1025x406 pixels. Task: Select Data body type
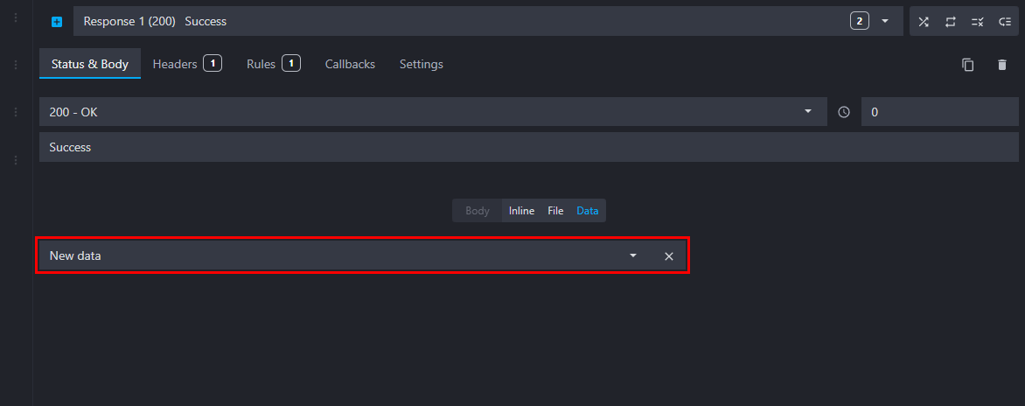coord(588,211)
